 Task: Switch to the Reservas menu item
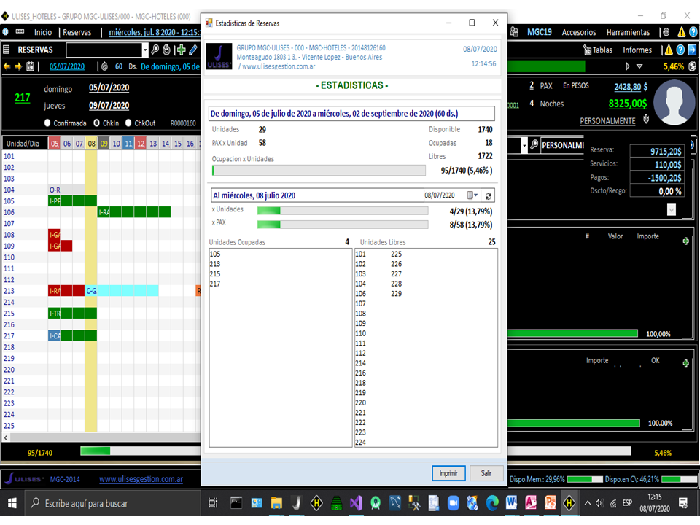point(78,31)
